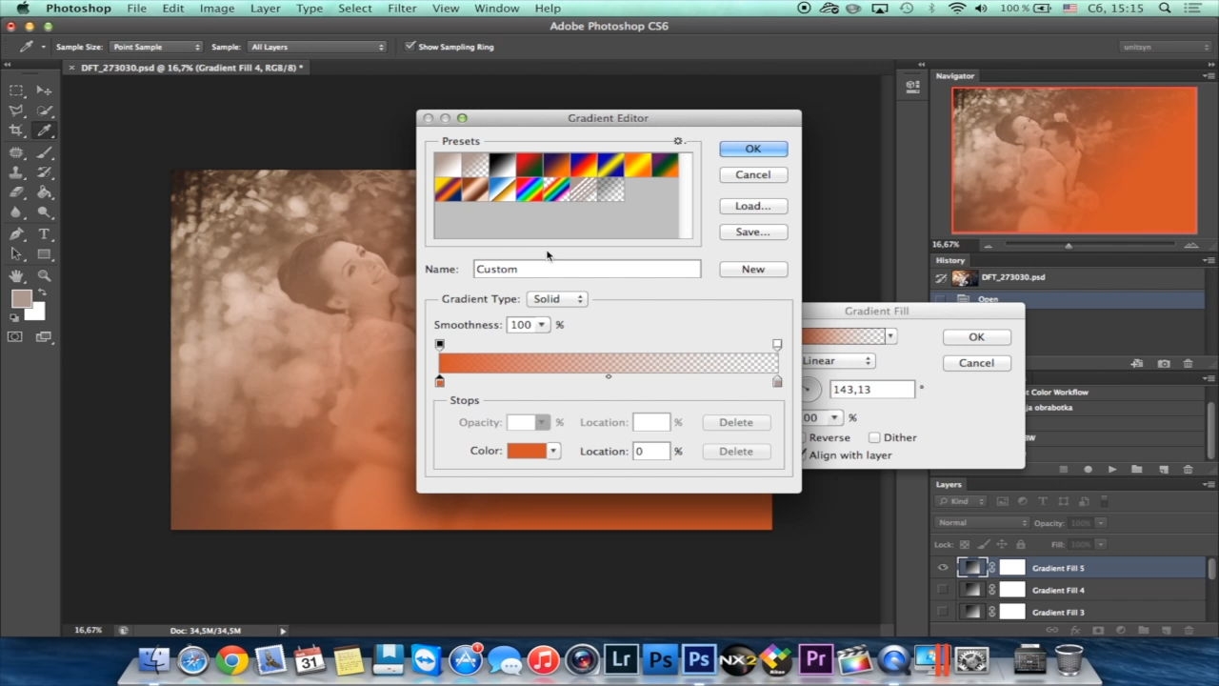Viewport: 1219px width, 686px height.
Task: Select the Paint Bucket tool
Action: (44, 192)
